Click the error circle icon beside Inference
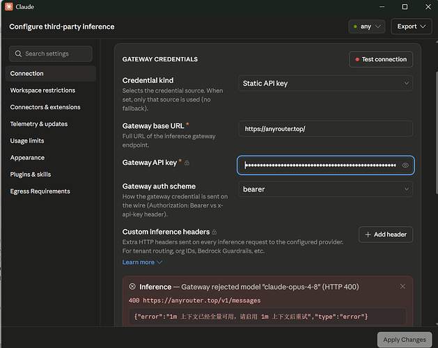The width and height of the screenshot is (438, 348). 132,287
